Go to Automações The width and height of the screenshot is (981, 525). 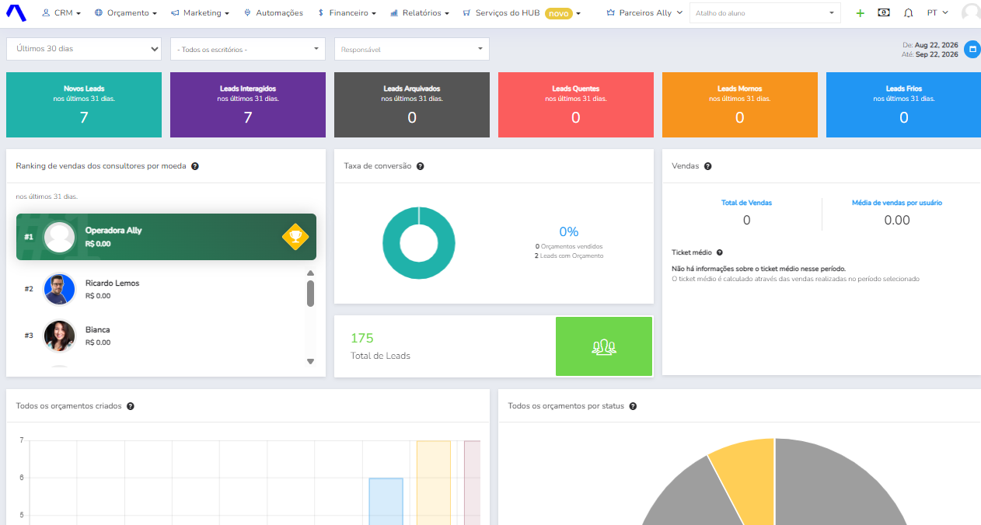coord(273,13)
